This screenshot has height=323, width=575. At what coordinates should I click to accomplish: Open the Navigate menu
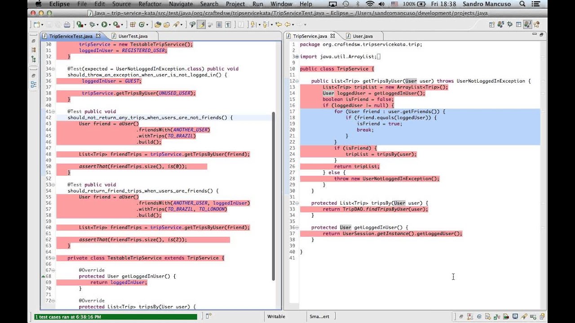[x=181, y=4]
